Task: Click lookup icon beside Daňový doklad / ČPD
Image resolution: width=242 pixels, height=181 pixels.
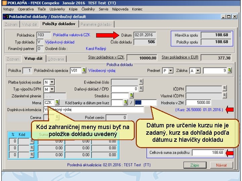Action: [x=141, y=88]
